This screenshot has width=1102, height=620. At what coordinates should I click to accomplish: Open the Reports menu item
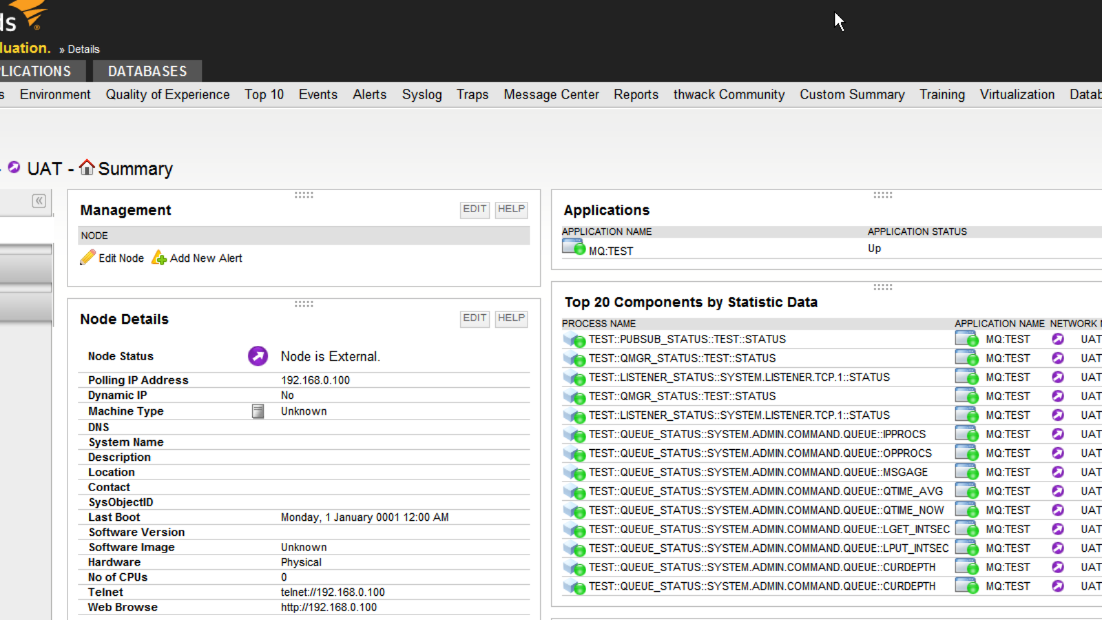click(636, 94)
